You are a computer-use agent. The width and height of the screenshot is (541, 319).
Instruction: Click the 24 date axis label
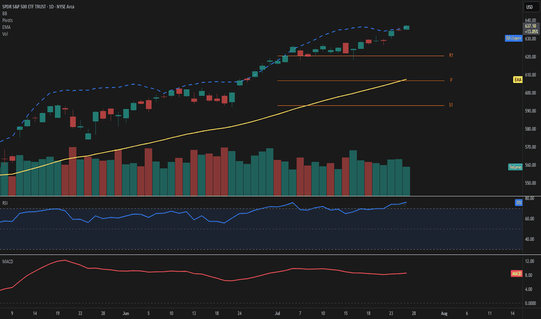(240, 313)
